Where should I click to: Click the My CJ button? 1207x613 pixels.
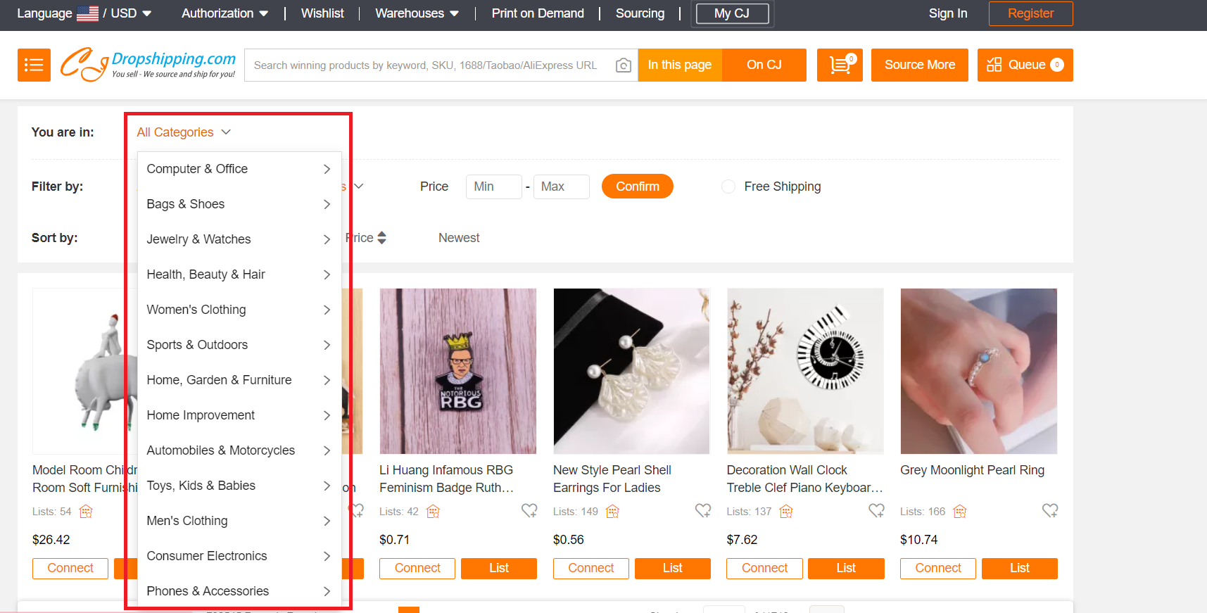click(x=732, y=13)
